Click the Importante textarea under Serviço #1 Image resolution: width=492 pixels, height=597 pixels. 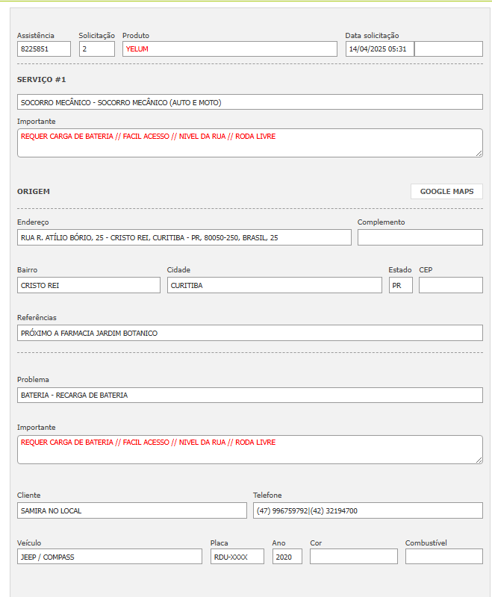(249, 143)
